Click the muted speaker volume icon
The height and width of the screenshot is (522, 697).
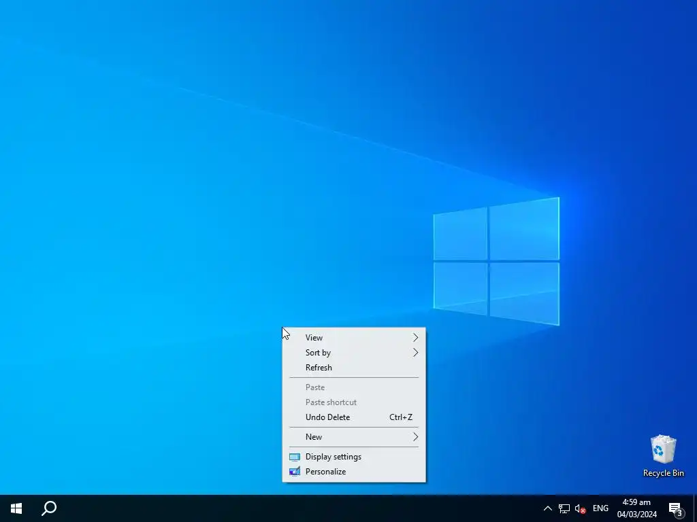pos(580,508)
